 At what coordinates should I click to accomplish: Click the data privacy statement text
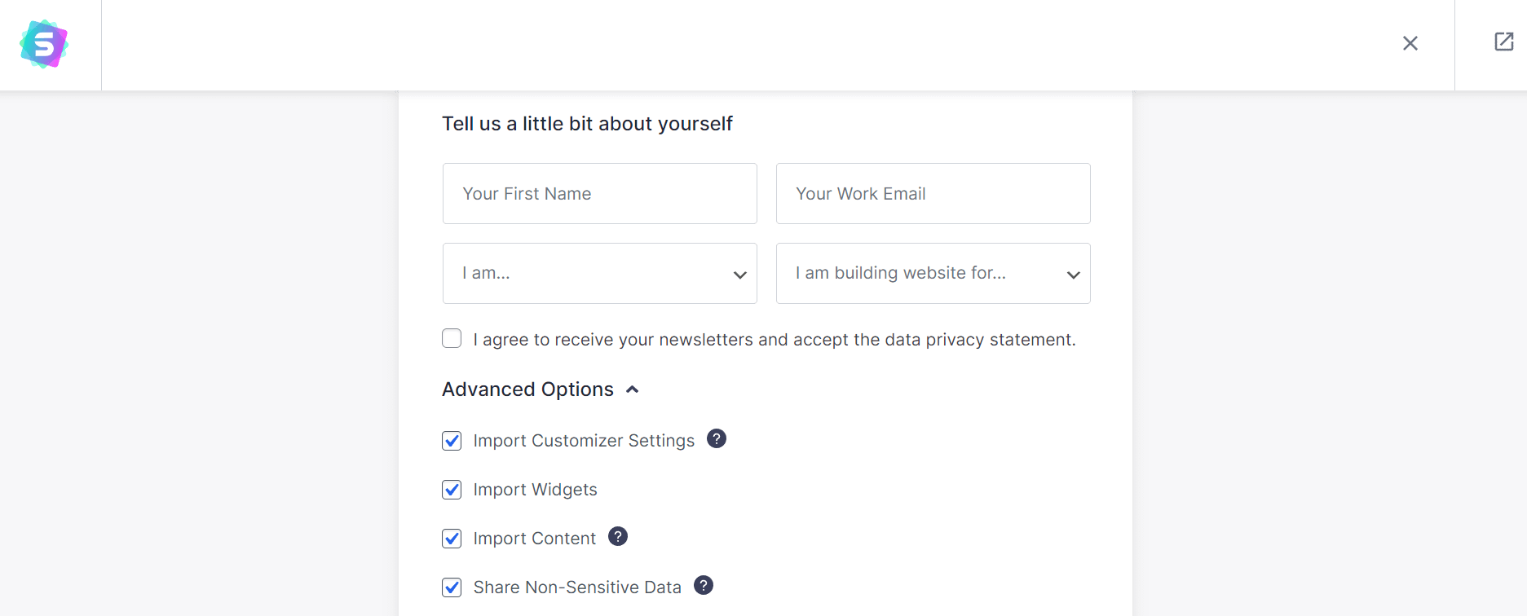tap(979, 339)
